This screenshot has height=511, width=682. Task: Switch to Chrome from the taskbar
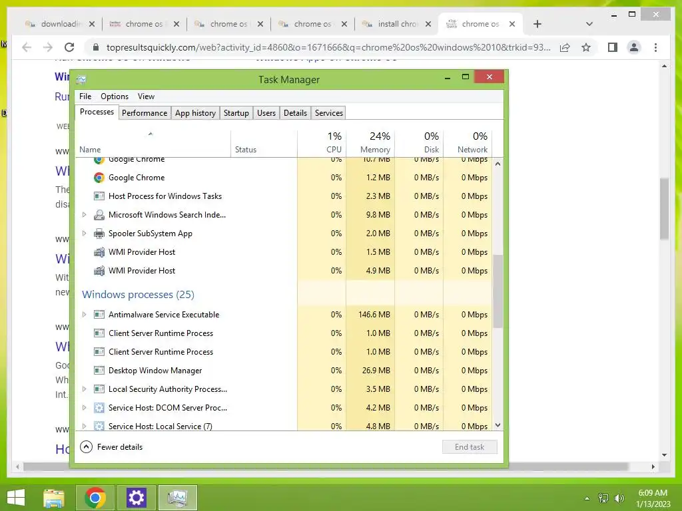(x=95, y=498)
